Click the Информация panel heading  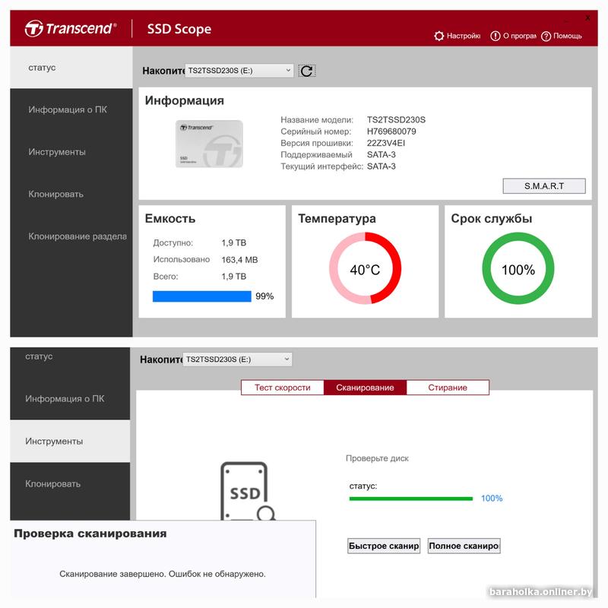pyautogui.click(x=185, y=101)
